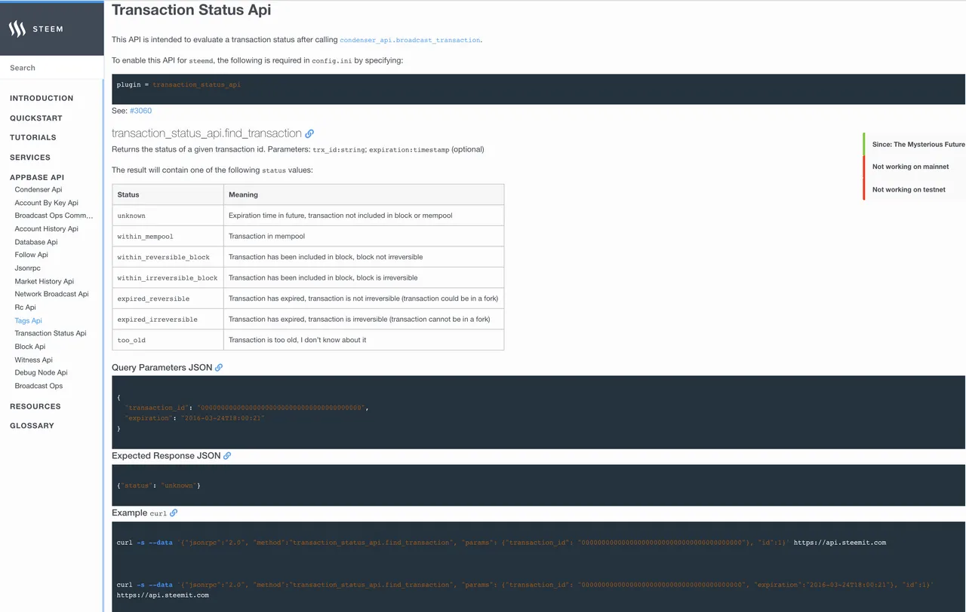Click the 'within_mempool' status cell

coord(168,236)
